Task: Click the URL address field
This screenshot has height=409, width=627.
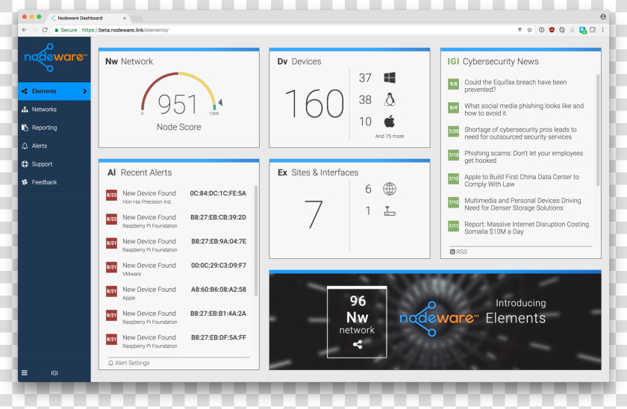Action: tap(282, 30)
